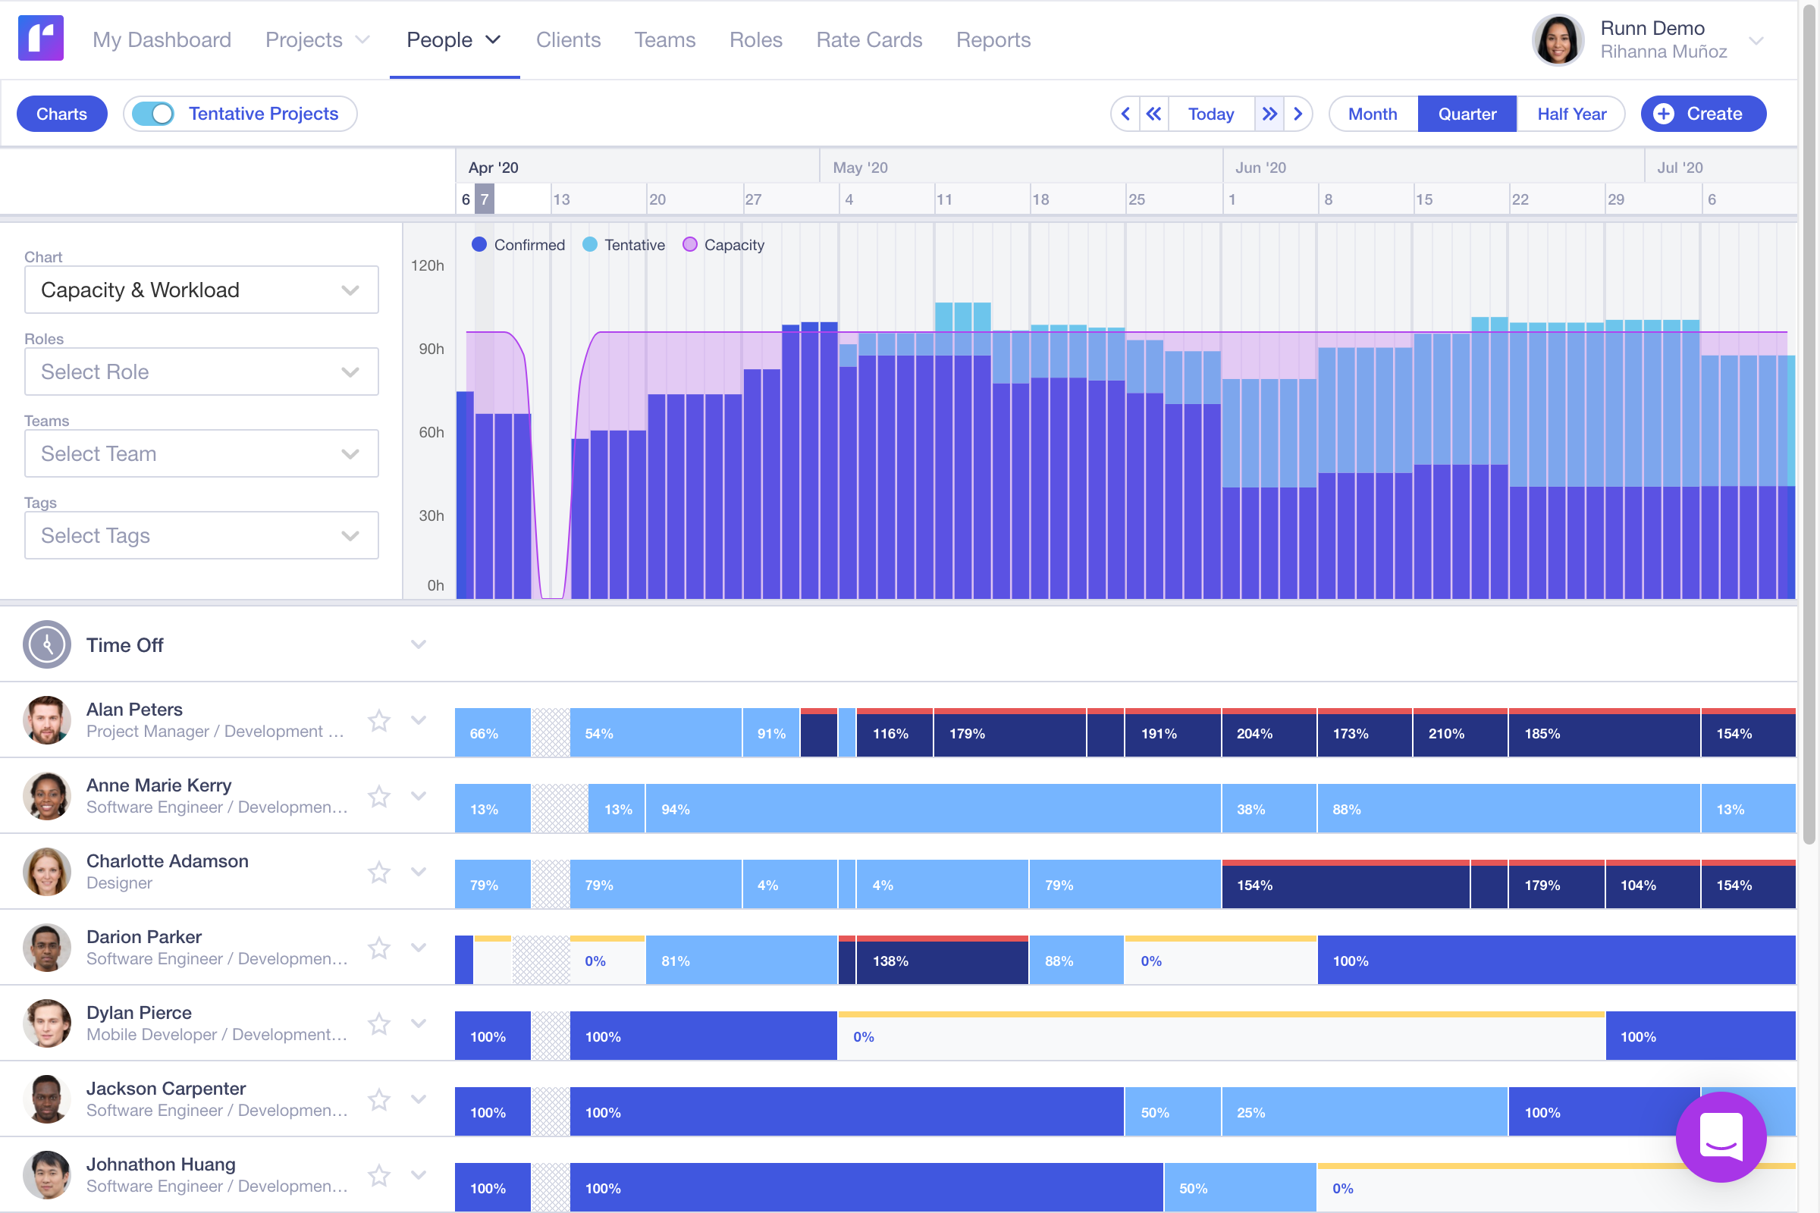Open the Runn logo home icon
The image size is (1820, 1213).
tap(40, 38)
